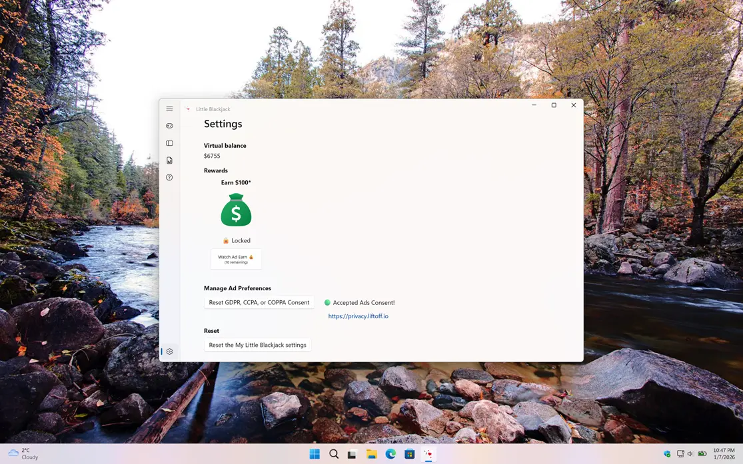Click the green money bag reward image
This screenshot has width=743, height=464.
pos(236,210)
